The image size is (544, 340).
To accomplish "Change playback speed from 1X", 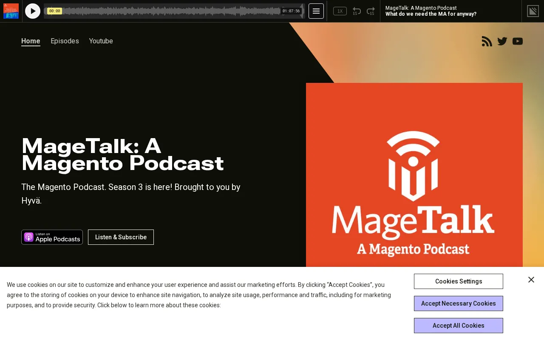I will 340,11.
